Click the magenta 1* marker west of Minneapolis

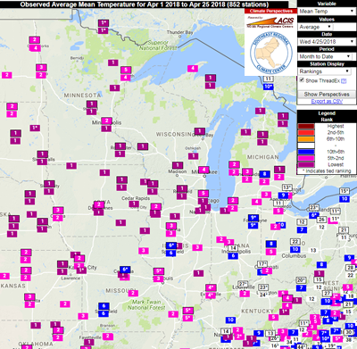point(35,128)
